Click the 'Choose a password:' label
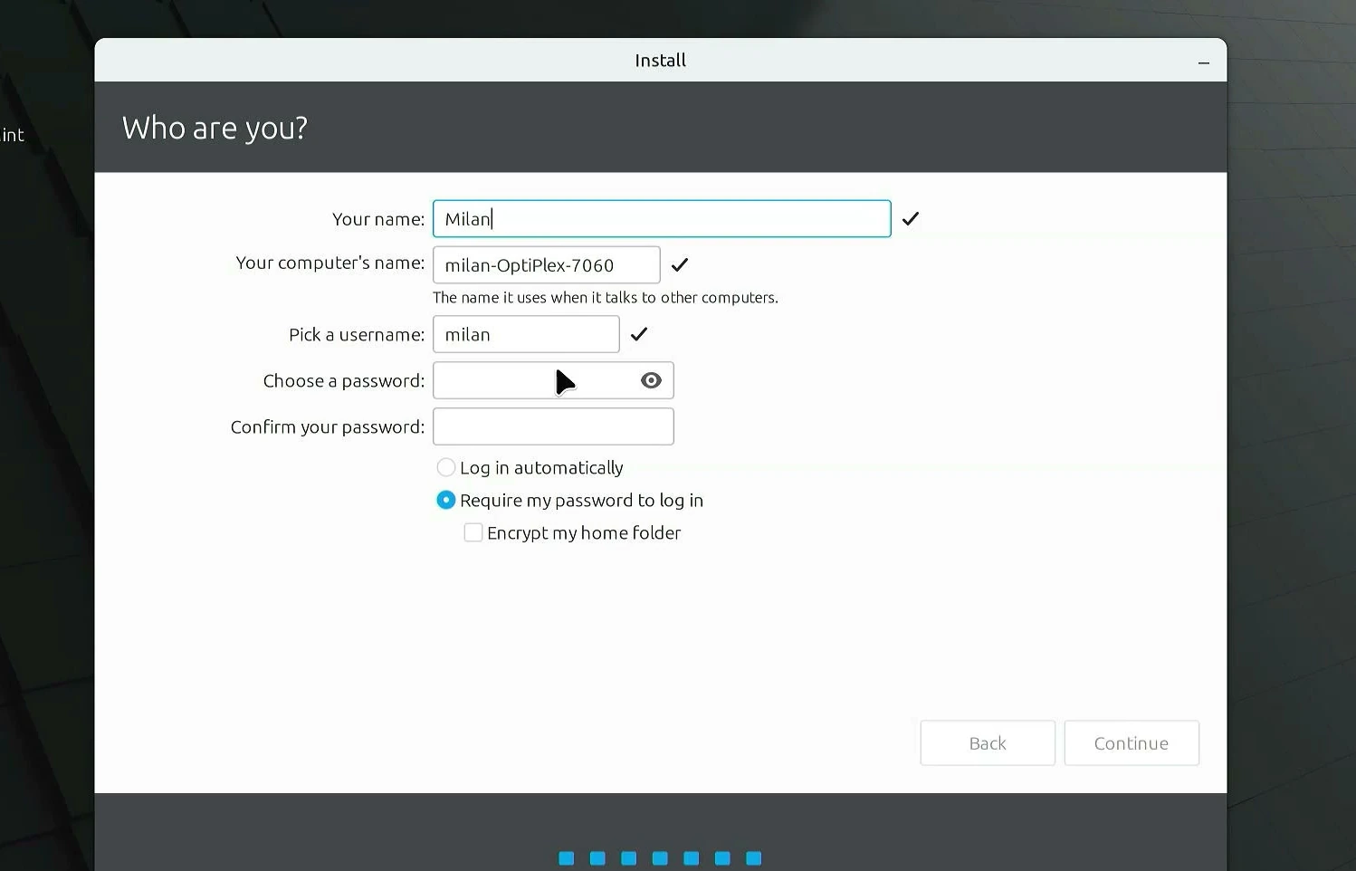1356x871 pixels. [x=344, y=381]
